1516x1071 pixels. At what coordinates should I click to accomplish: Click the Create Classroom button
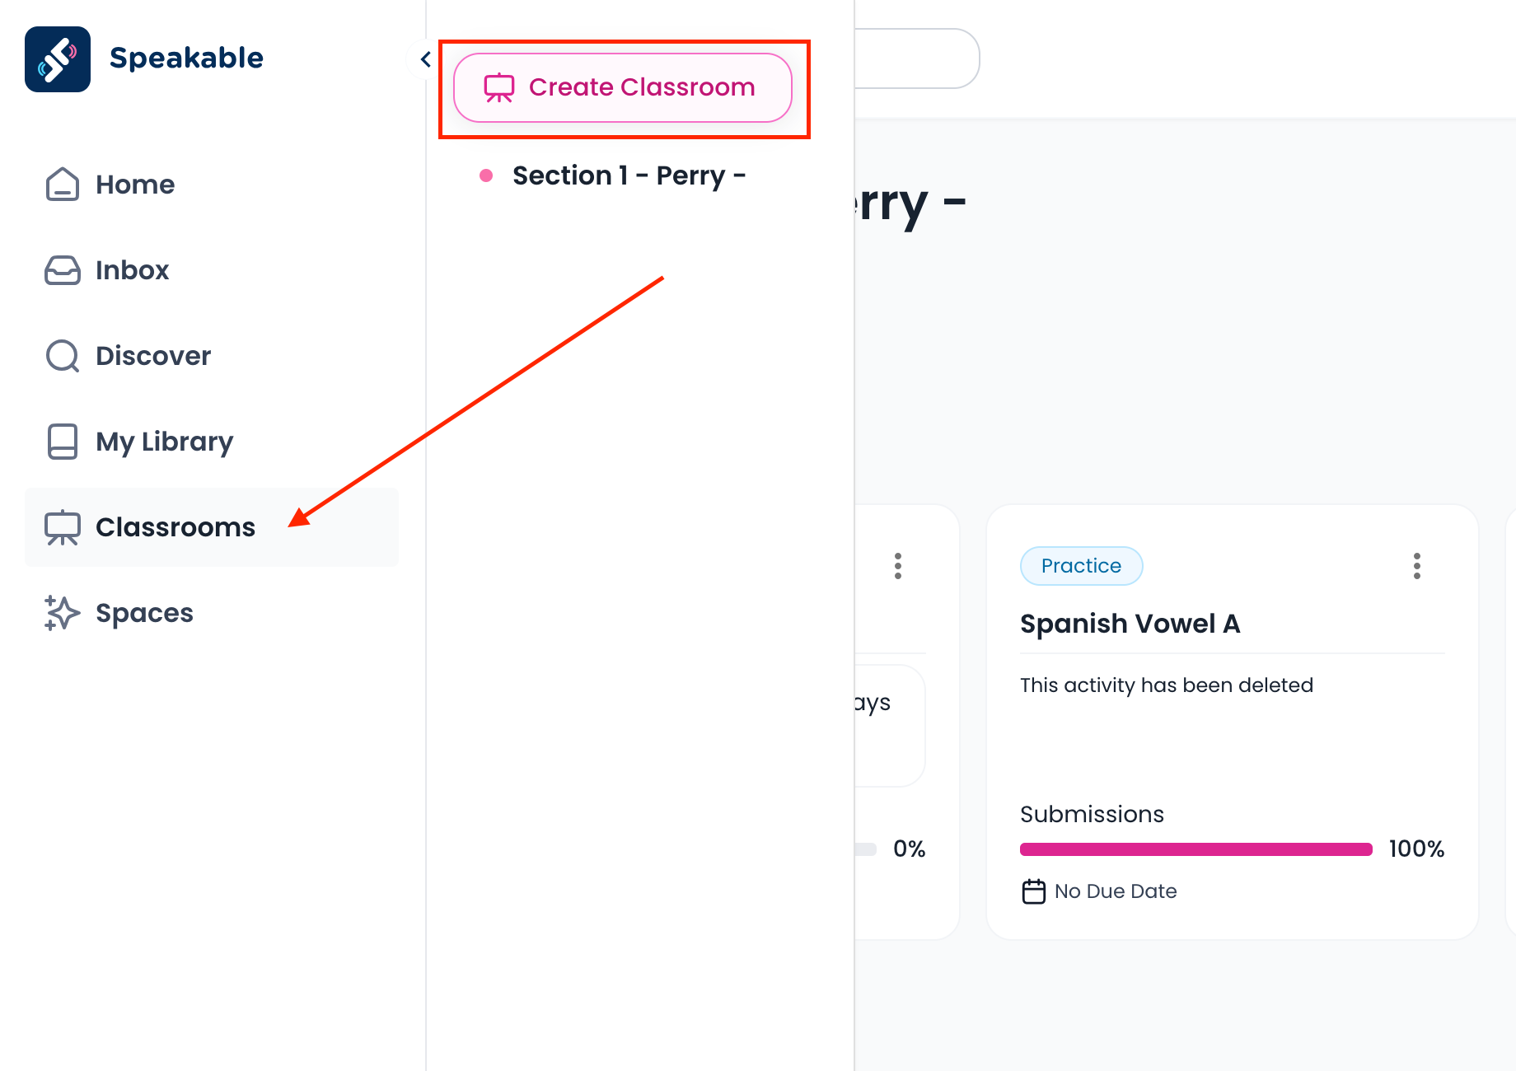(x=623, y=87)
